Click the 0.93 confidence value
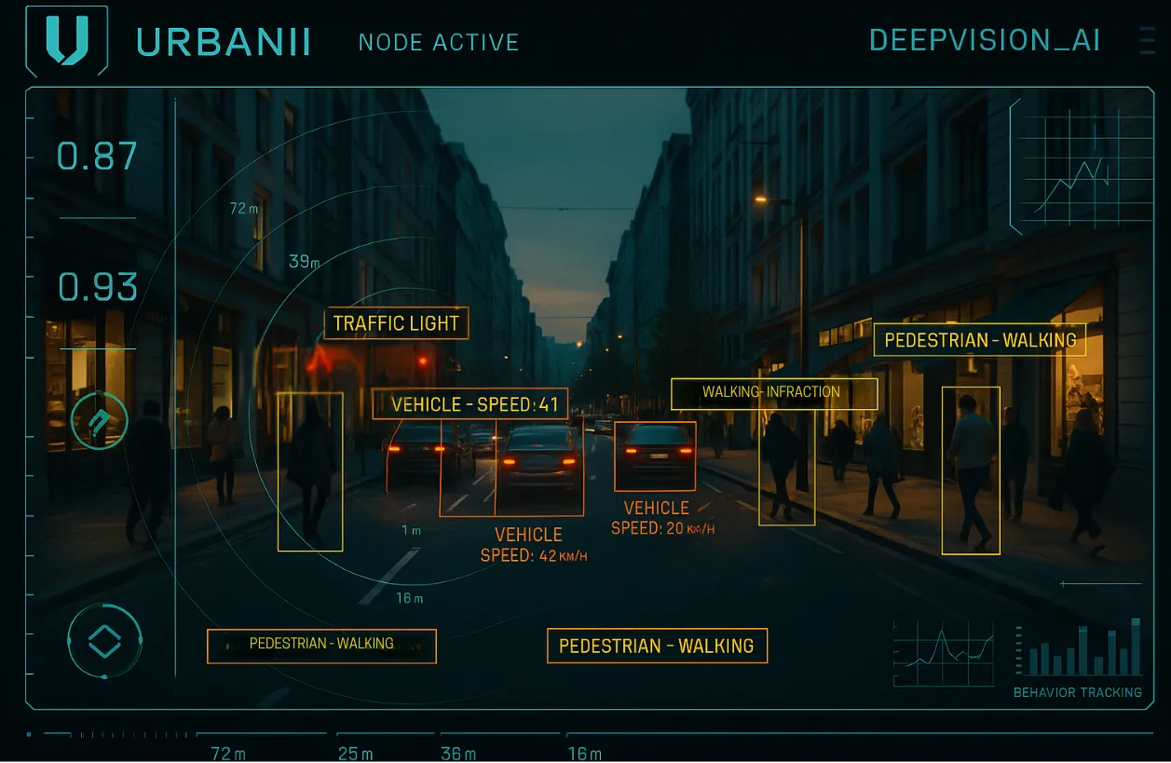 tap(98, 287)
